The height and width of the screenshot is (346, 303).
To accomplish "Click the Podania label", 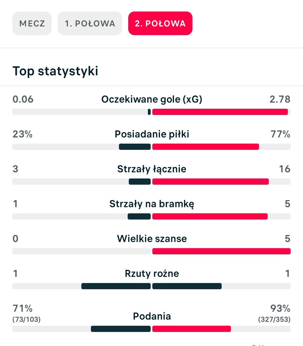I will pos(152,316).
